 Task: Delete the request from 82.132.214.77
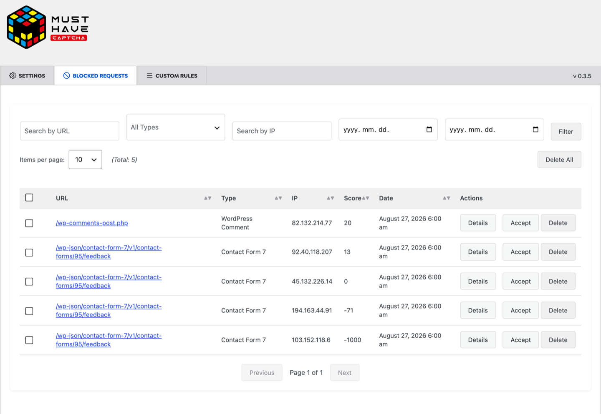(558, 223)
